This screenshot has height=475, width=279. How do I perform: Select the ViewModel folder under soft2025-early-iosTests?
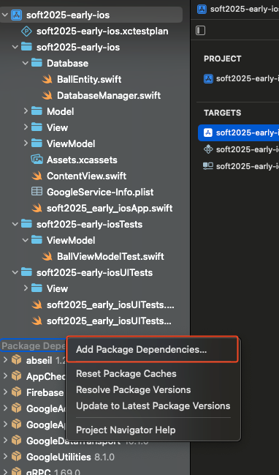coord(71,240)
